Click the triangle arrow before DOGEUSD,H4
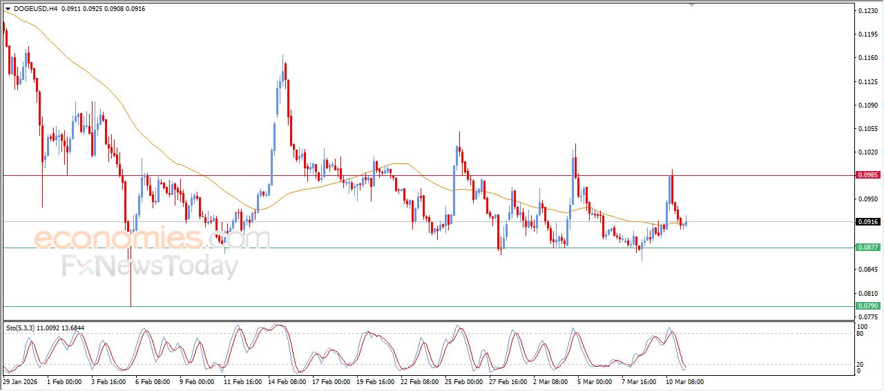This screenshot has height=391, width=884. 8,8
